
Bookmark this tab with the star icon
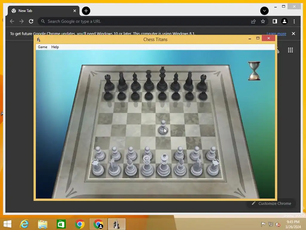(x=263, y=21)
